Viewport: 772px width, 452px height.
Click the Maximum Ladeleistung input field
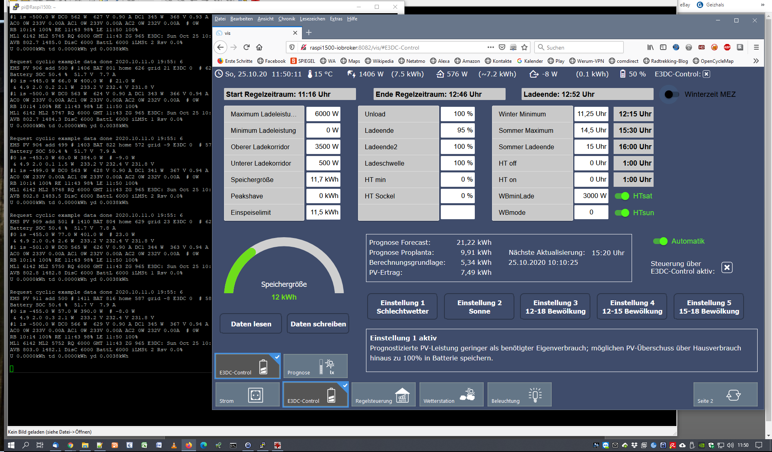pyautogui.click(x=323, y=114)
